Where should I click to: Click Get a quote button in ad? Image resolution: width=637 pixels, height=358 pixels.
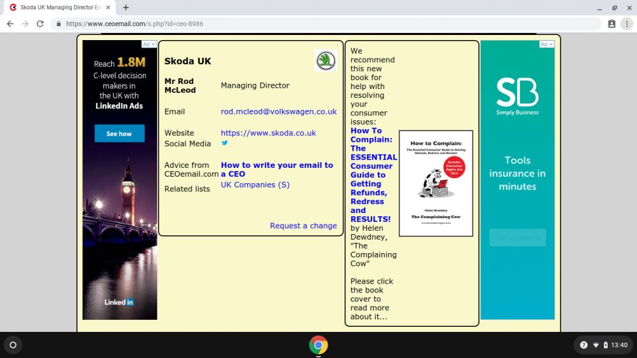tap(517, 238)
